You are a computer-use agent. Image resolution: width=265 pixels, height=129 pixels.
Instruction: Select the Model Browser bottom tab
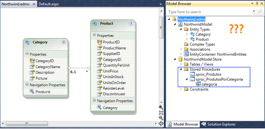183,124
